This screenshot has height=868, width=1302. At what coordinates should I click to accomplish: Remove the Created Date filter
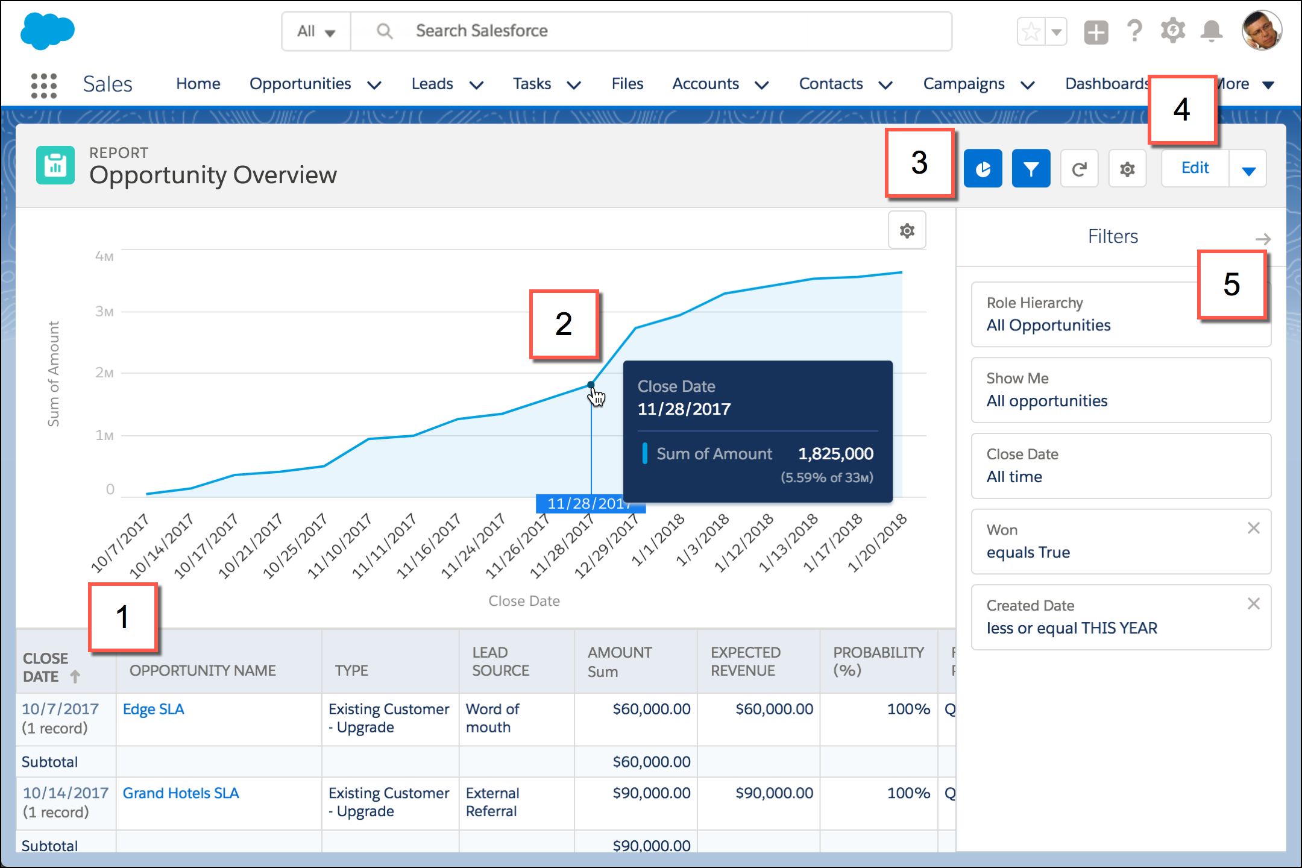[1254, 603]
